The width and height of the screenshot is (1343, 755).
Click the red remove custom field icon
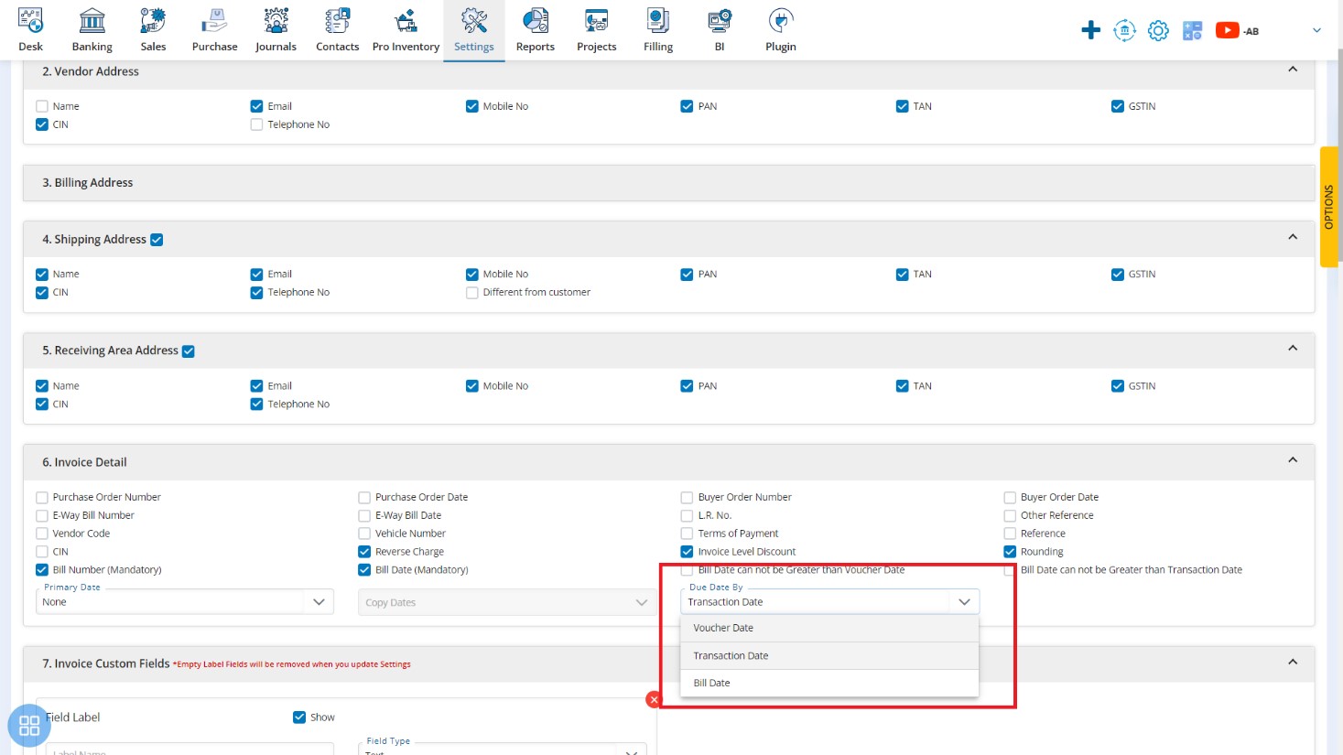[654, 699]
